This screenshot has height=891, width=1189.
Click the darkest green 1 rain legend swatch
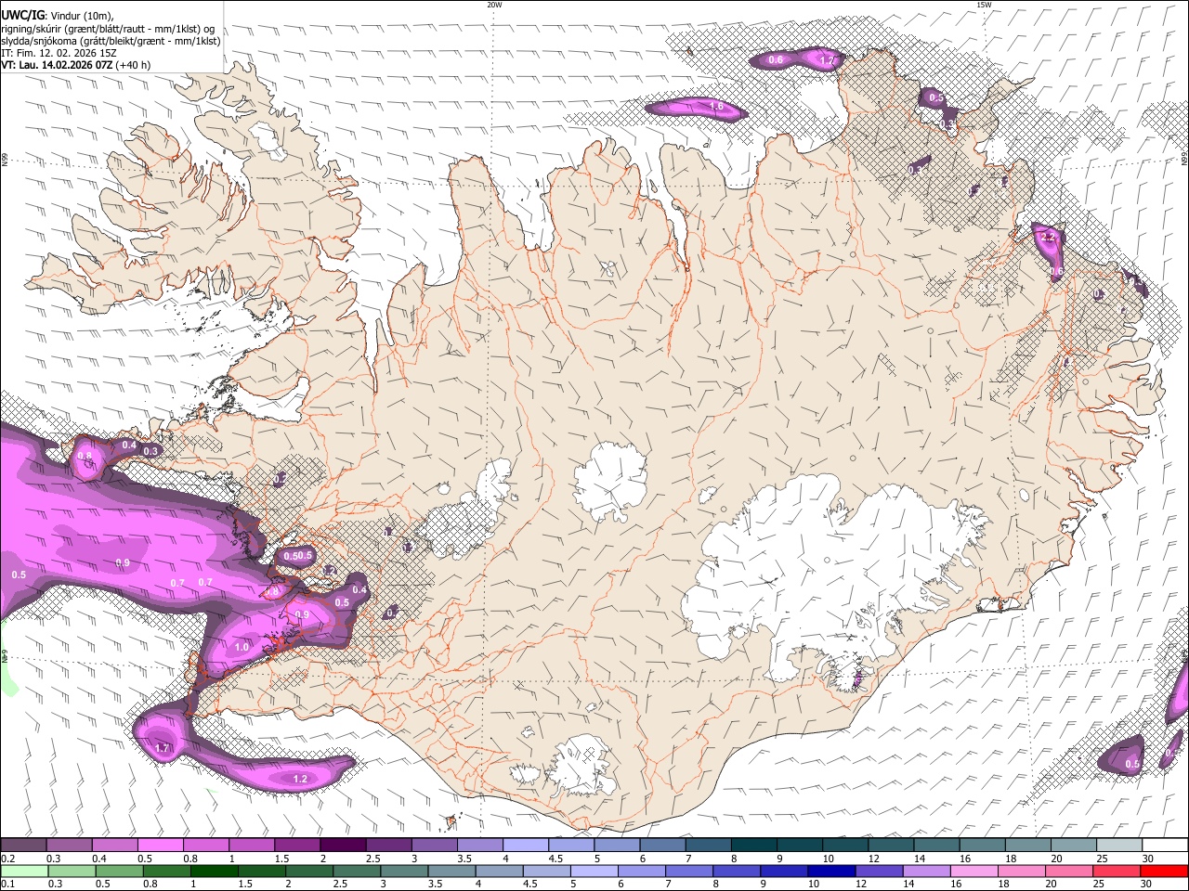click(215, 871)
